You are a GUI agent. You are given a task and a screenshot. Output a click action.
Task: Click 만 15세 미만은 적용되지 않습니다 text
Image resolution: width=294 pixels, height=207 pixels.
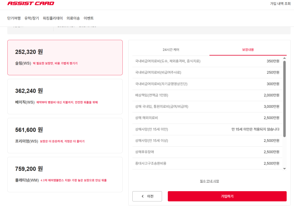(x=255, y=129)
